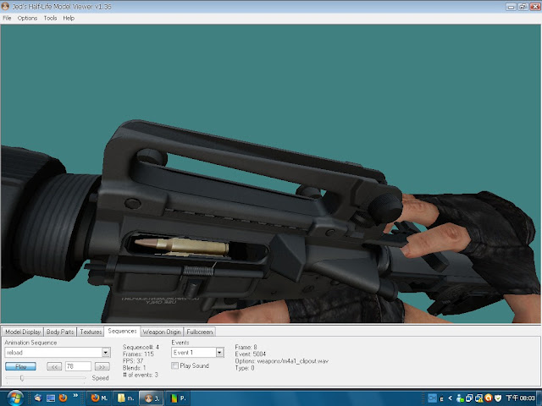Screen dimensions: 542x406
Task: Click the Play animation button
Action: pos(20,366)
